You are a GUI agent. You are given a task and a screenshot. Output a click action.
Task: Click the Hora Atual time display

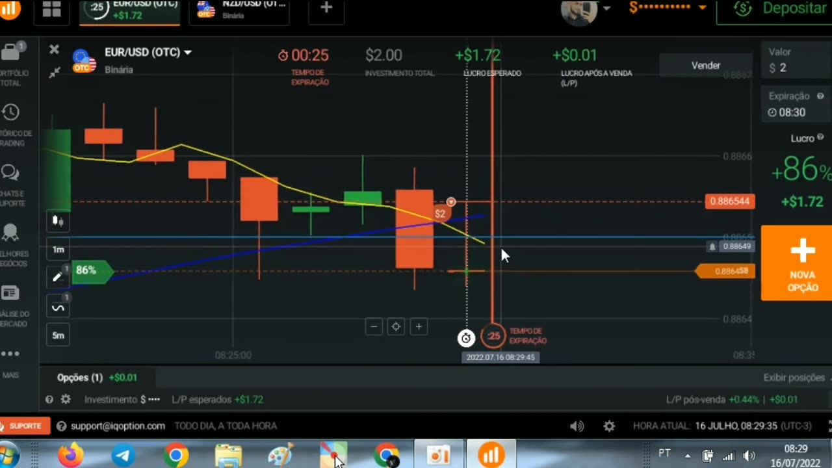coord(722,426)
